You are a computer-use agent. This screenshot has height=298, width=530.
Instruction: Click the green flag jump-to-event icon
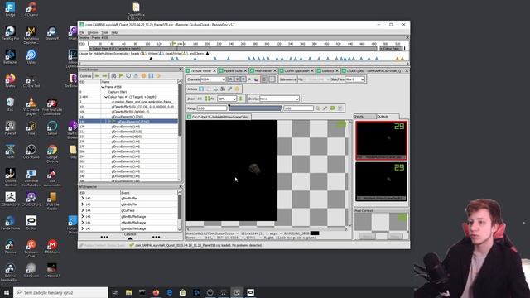point(121,76)
